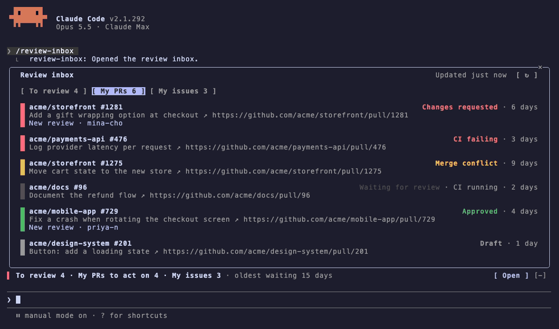Switch to the To review 4 tab
The height and width of the screenshot is (329, 559).
(54, 91)
